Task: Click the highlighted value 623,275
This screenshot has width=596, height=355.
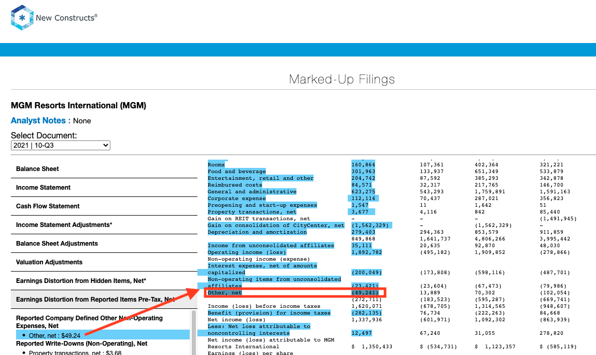Action: click(x=363, y=192)
